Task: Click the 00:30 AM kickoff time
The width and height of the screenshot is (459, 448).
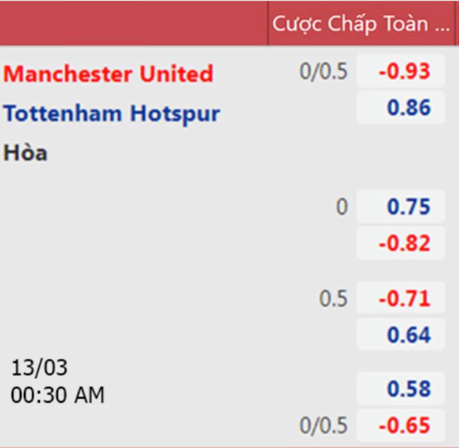Action: point(58,395)
